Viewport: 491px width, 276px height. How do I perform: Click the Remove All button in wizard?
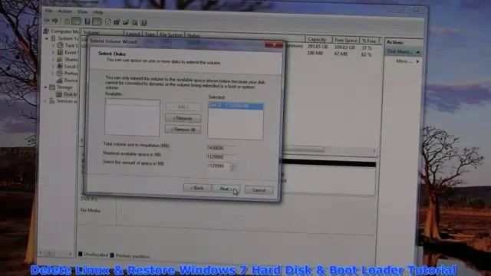pyautogui.click(x=183, y=130)
